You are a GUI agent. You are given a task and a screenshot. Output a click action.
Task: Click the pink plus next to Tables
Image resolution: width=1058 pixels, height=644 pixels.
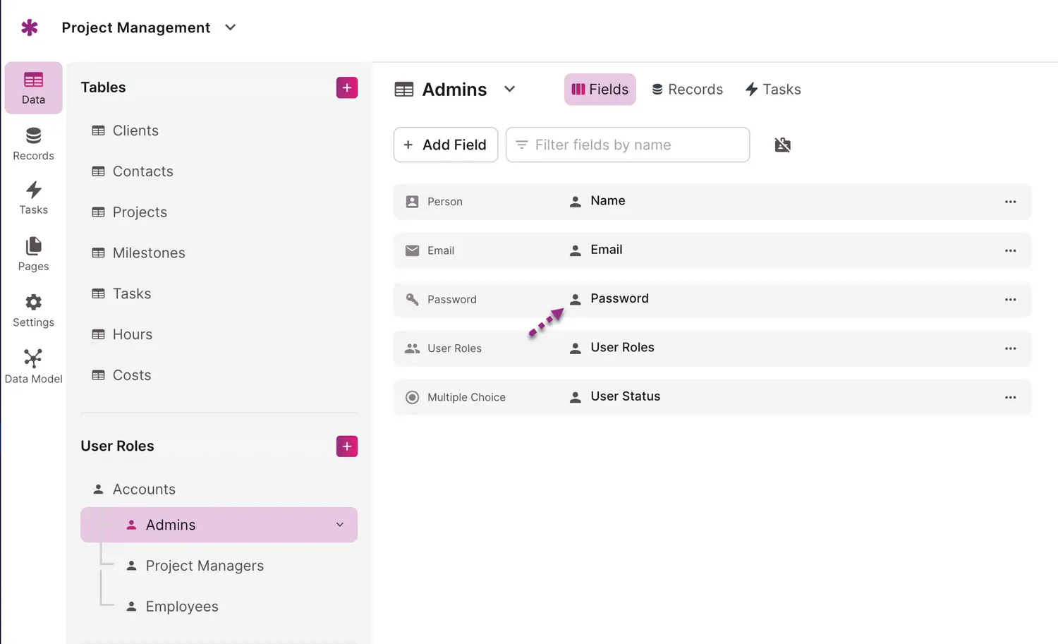[x=346, y=87]
